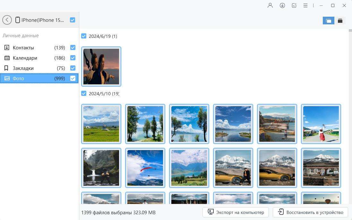This screenshot has height=220, width=352.
Task: Click the 2024/5/10 date group label
Action: tap(104, 94)
